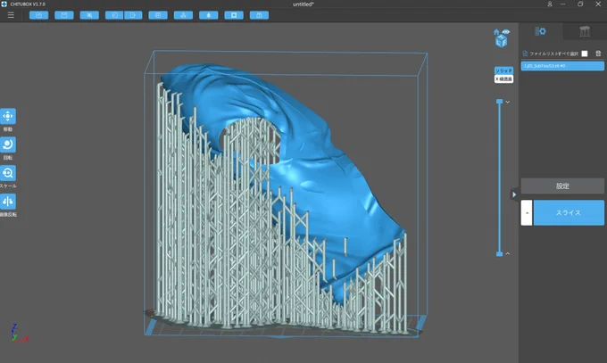This screenshot has height=363, width=607.
Task: Click the Hollow (droplet) toolbar button
Action: coord(209,15)
